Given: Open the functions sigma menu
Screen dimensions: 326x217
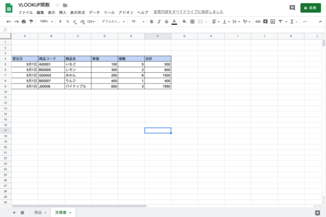Looking at the screenshot, I should pos(292,21).
